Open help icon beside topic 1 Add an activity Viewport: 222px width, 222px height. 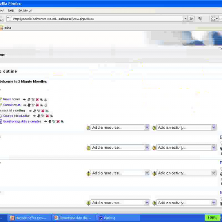click(154, 148)
